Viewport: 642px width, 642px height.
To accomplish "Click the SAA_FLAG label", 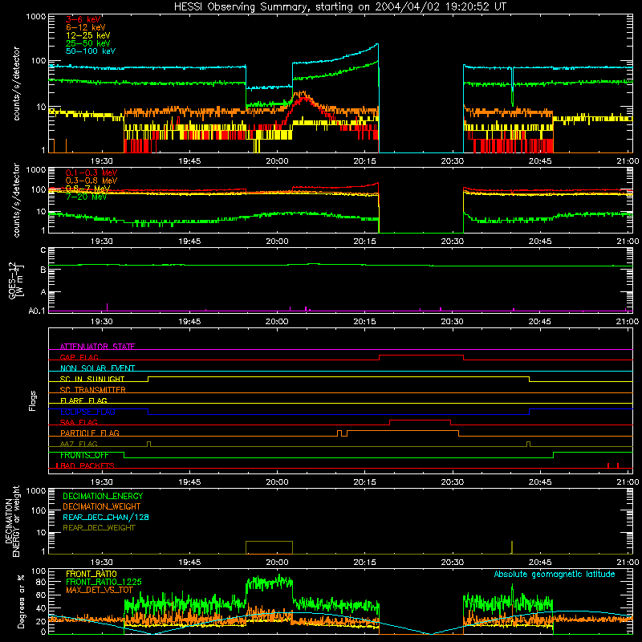I will 79,422.
